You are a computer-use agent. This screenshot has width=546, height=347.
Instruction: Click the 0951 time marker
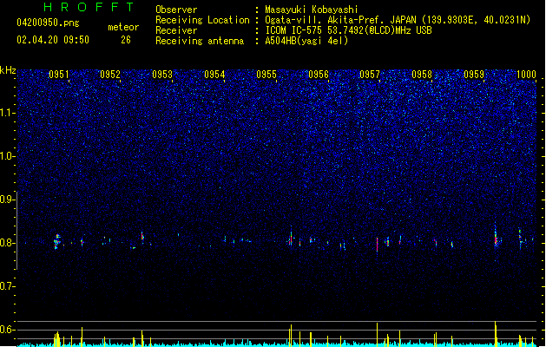tap(59, 74)
